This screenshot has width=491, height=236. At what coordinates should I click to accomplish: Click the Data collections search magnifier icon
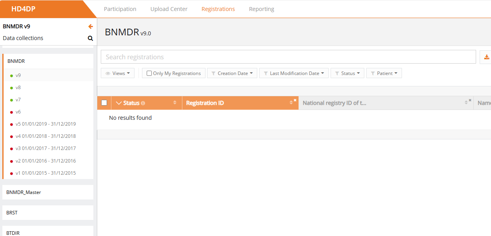pos(90,38)
